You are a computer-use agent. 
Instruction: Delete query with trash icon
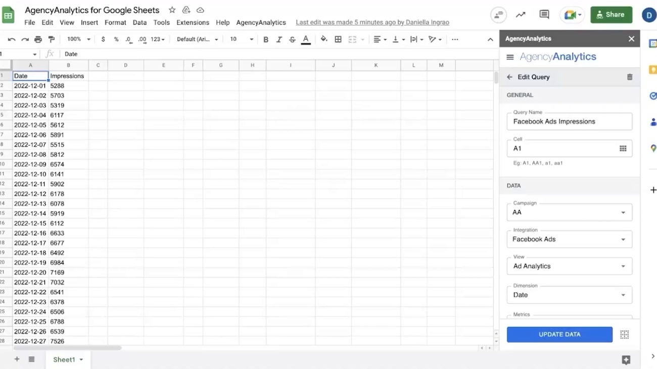630,77
